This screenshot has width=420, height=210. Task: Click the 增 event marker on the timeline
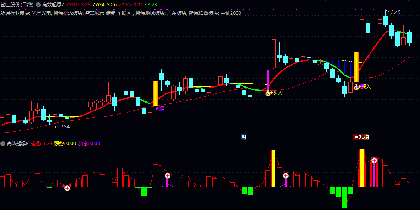pos(356,137)
